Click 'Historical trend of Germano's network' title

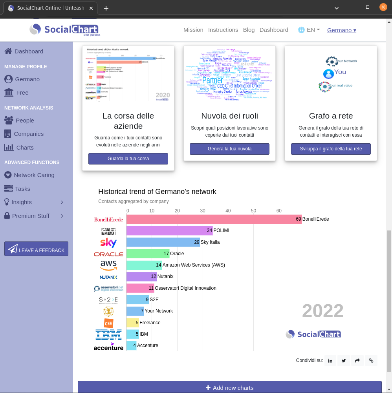coord(157,192)
